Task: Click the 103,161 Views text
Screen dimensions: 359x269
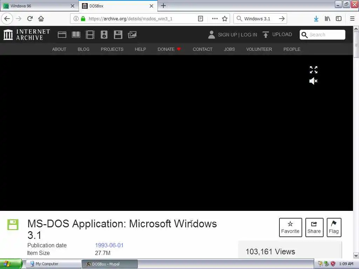Action: [270, 251]
